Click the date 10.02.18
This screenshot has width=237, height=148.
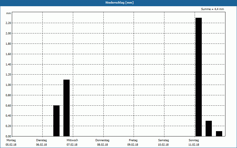pyautogui.click(x=163, y=145)
